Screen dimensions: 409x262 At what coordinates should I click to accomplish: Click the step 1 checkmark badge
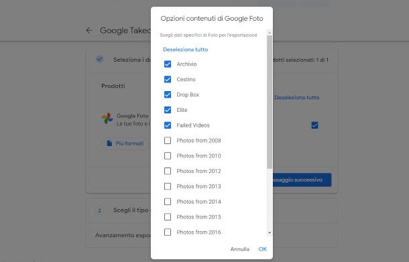[99, 59]
